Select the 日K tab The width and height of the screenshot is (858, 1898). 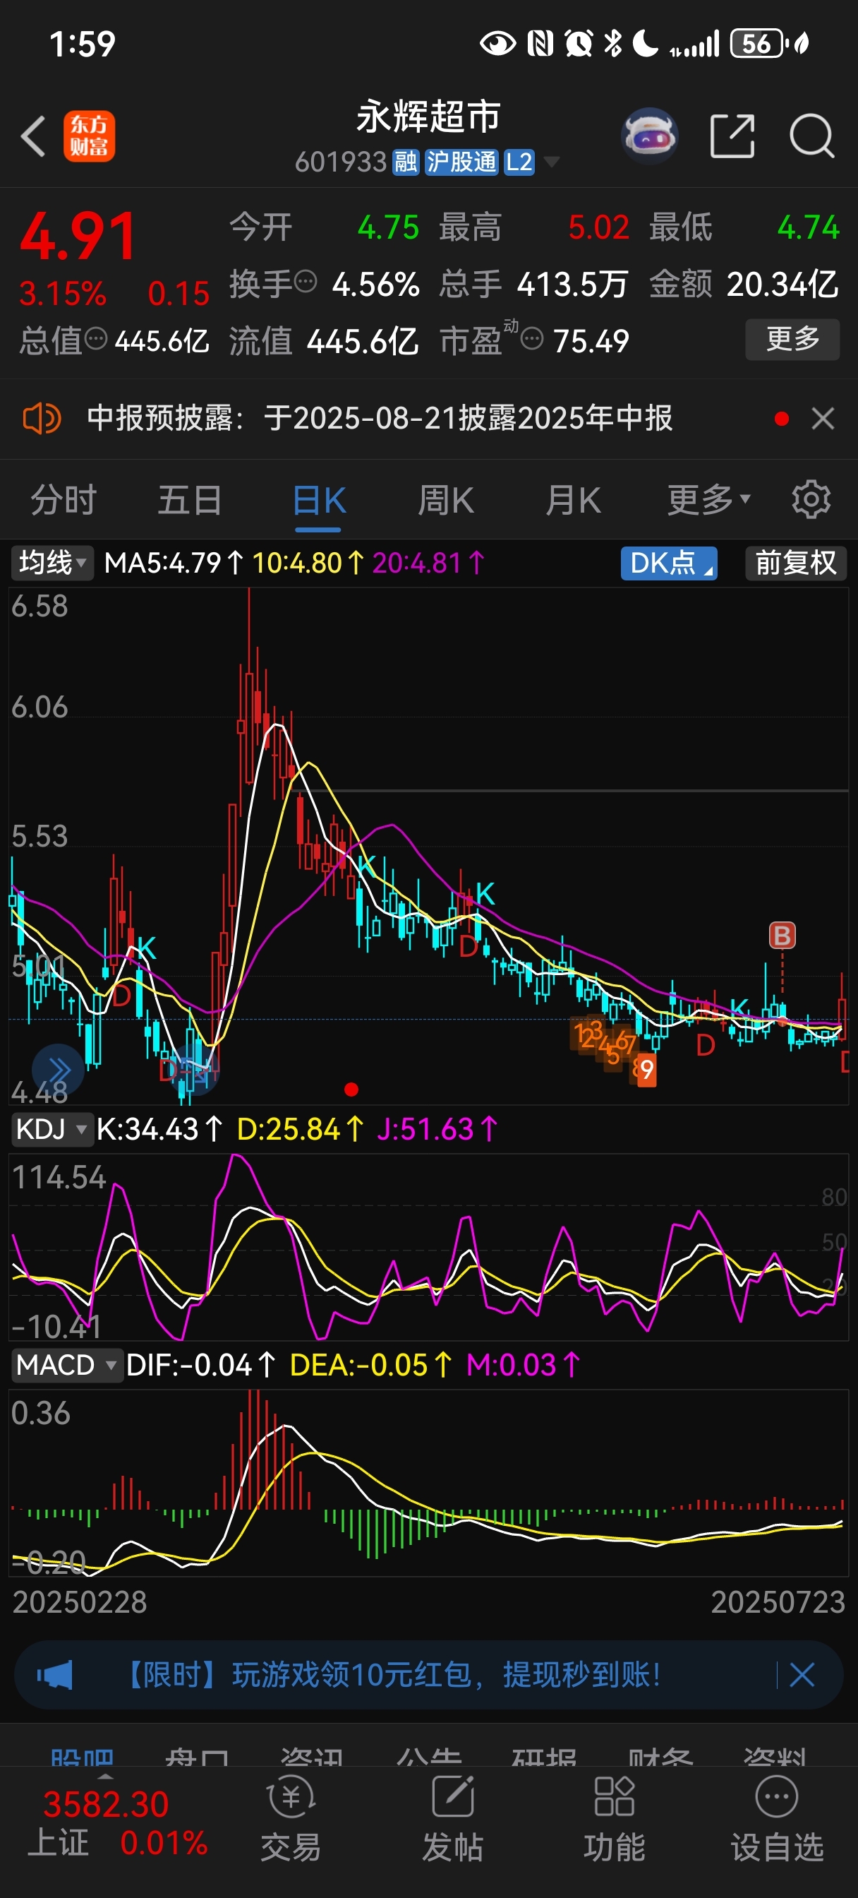click(x=319, y=499)
